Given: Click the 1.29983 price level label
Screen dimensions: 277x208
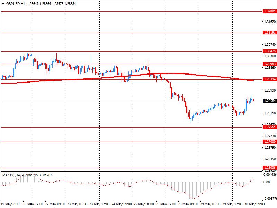Looking at the screenshot, I should click(x=270, y=64).
